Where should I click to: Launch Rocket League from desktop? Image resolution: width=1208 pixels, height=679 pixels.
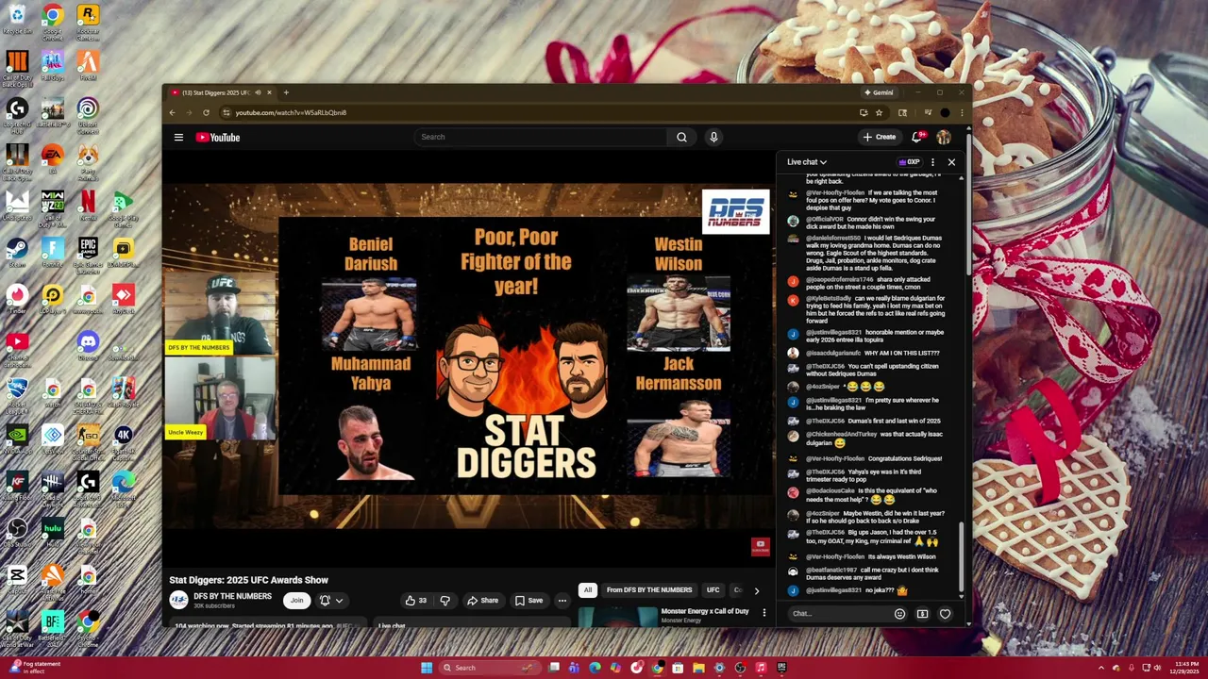pos(17,391)
